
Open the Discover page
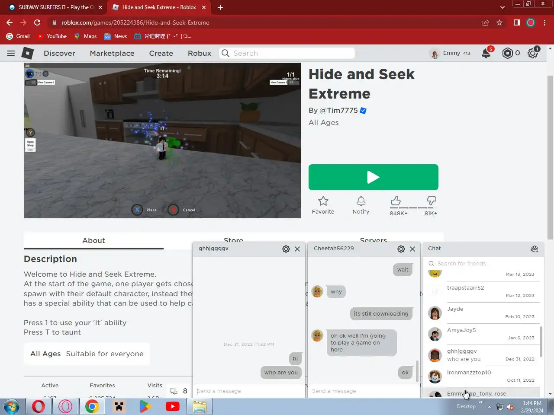click(59, 53)
